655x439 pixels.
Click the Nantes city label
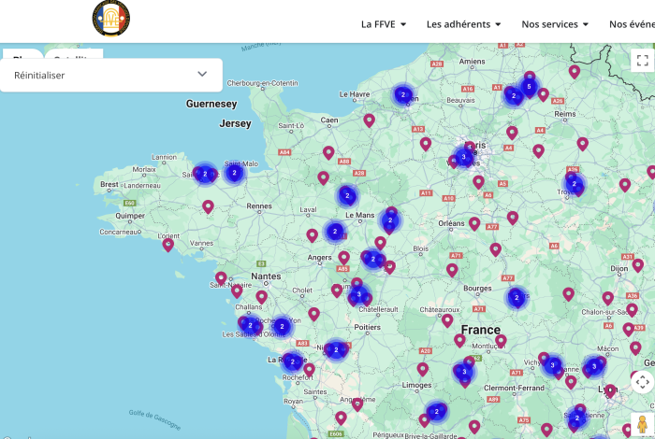[266, 276]
